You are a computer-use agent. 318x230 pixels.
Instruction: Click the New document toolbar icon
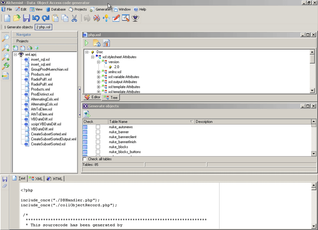tap(7, 18)
